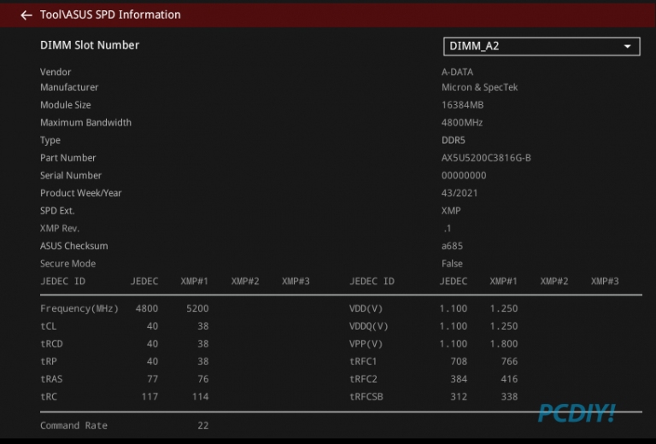This screenshot has width=656, height=444.
Task: Click the tRAS JEDEC value 77
Action: [153, 379]
